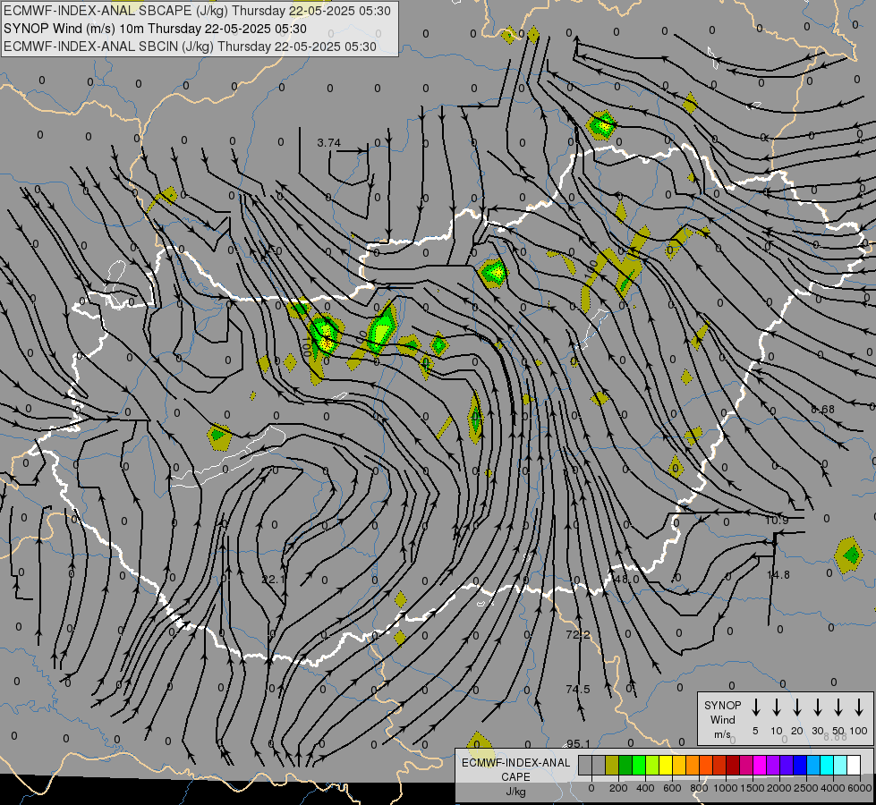Image resolution: width=876 pixels, height=805 pixels.
Task: Pick the lime yellow-green CAPE legend swatch
Action: tap(652, 766)
